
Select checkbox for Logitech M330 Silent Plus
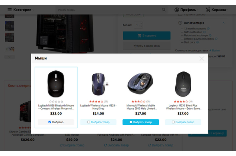(x=173, y=122)
